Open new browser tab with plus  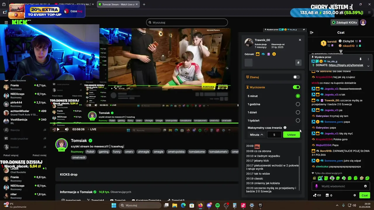point(144,4)
